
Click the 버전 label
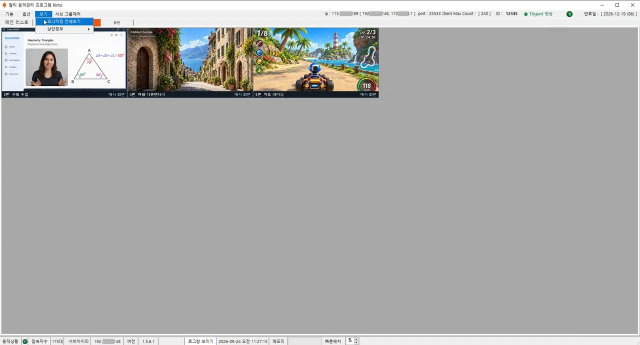click(131, 342)
